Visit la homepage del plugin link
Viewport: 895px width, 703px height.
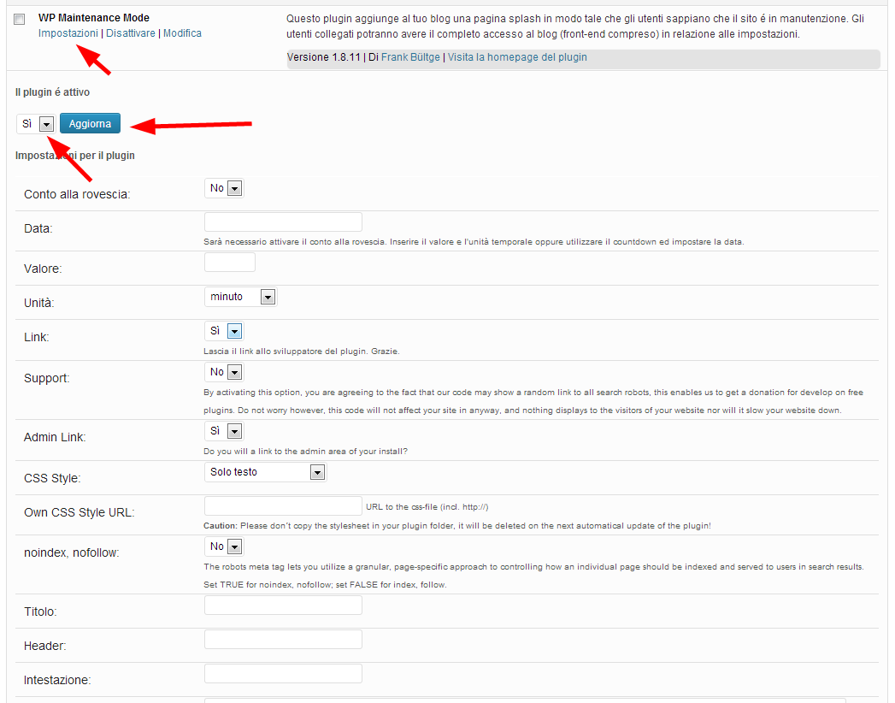tap(517, 57)
